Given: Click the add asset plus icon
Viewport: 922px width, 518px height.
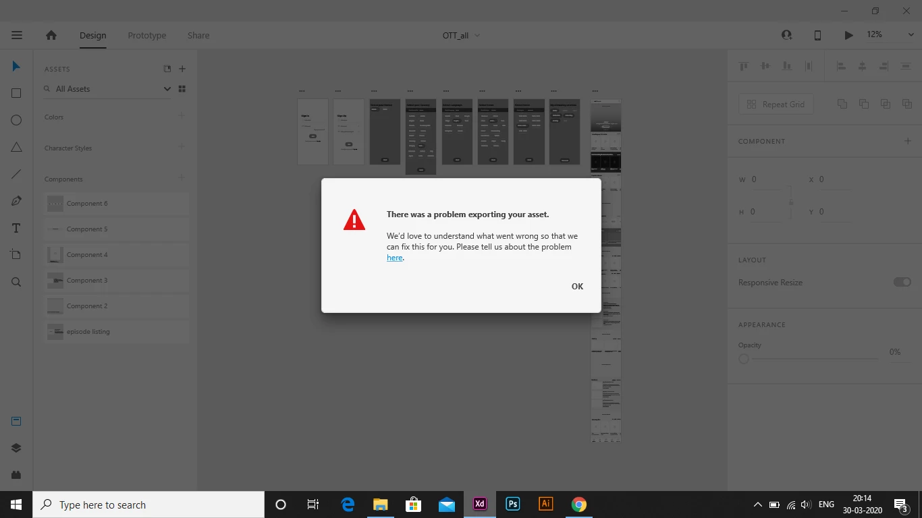Looking at the screenshot, I should click(x=182, y=69).
